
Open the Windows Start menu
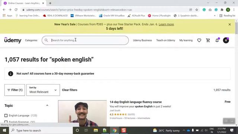[x=4, y=130]
